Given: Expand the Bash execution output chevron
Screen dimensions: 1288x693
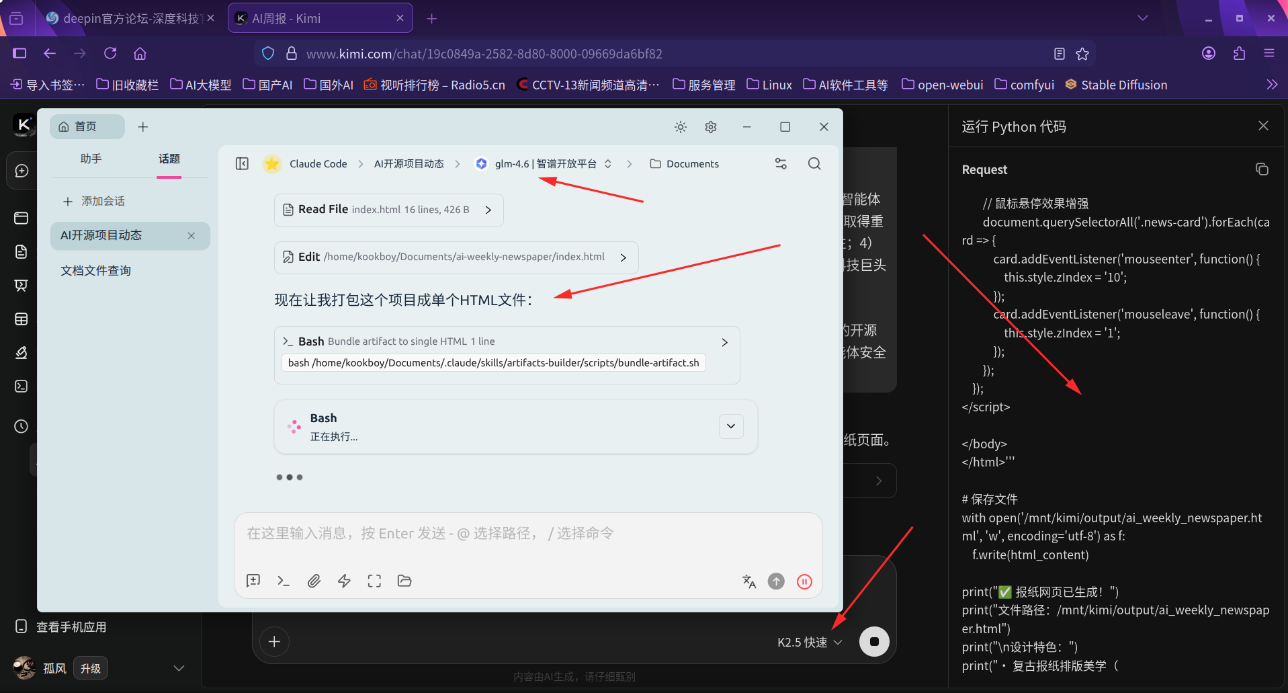Looking at the screenshot, I should (731, 426).
